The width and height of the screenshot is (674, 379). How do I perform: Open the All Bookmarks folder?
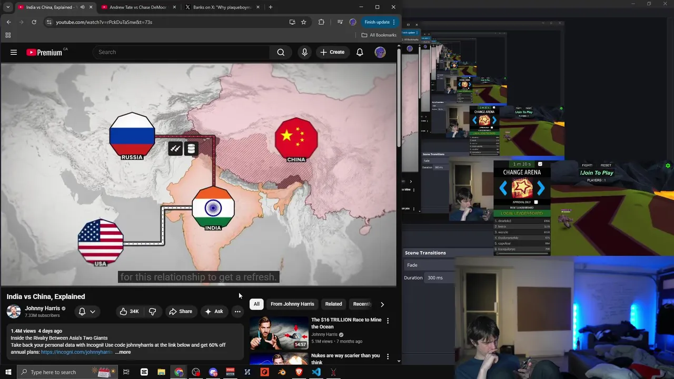(379, 35)
